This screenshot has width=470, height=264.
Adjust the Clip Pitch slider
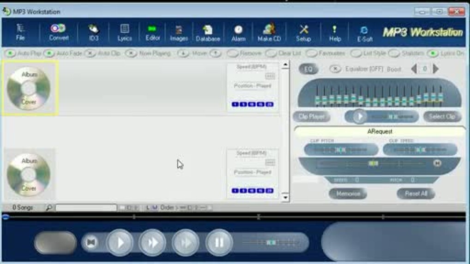point(341,150)
